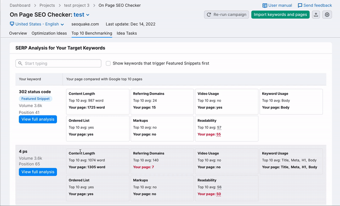Enable Show keywords that trigger Featured Snippets first
Viewport: 340px width, 206px height.
tap(108, 63)
